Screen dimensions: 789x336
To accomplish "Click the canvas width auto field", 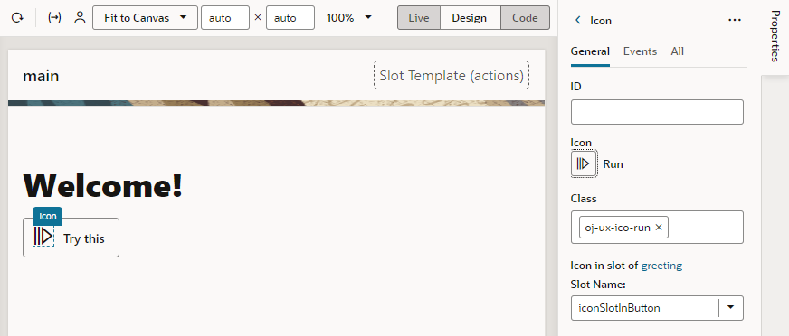I will click(x=225, y=18).
